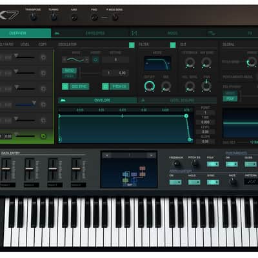
Task: Select the Ratio frequency mode button
Action: click(69, 70)
